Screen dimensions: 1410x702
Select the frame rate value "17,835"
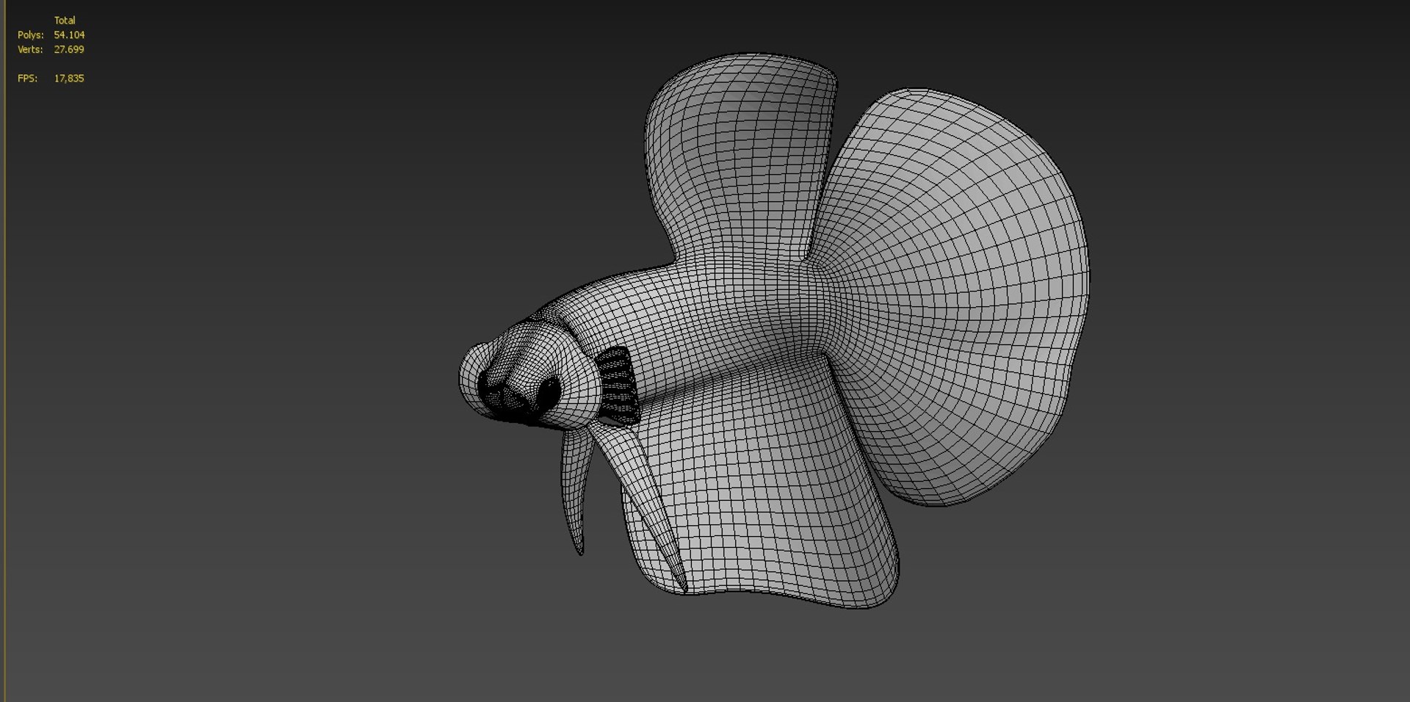coord(69,79)
